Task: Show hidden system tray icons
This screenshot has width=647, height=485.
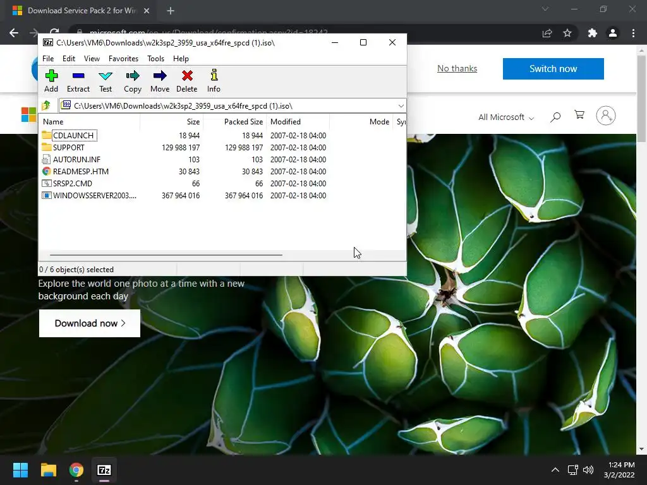Action: click(555, 470)
